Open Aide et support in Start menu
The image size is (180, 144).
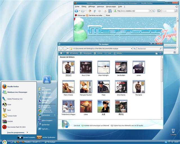(x=46, y=120)
